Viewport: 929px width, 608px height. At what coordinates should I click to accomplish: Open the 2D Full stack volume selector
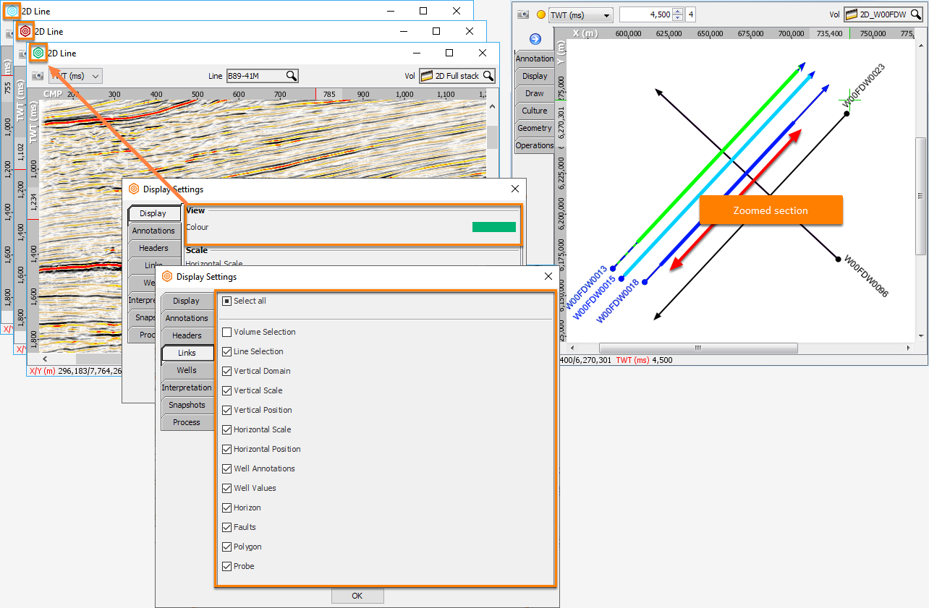[x=457, y=76]
